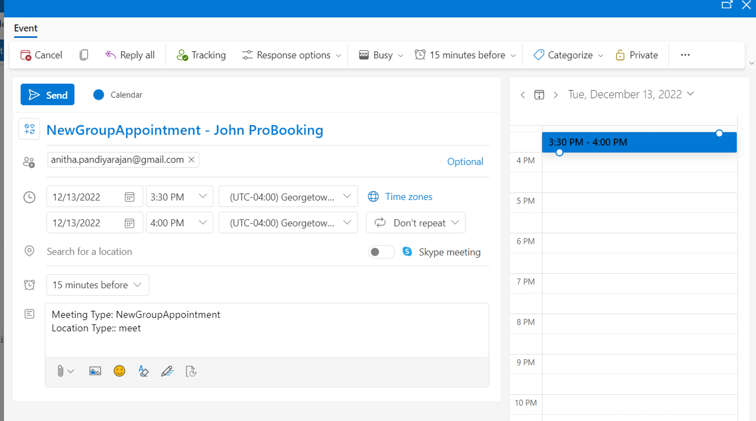756x421 pixels.
Task: Click the alarm clock reminder icon in form
Action: (x=29, y=285)
